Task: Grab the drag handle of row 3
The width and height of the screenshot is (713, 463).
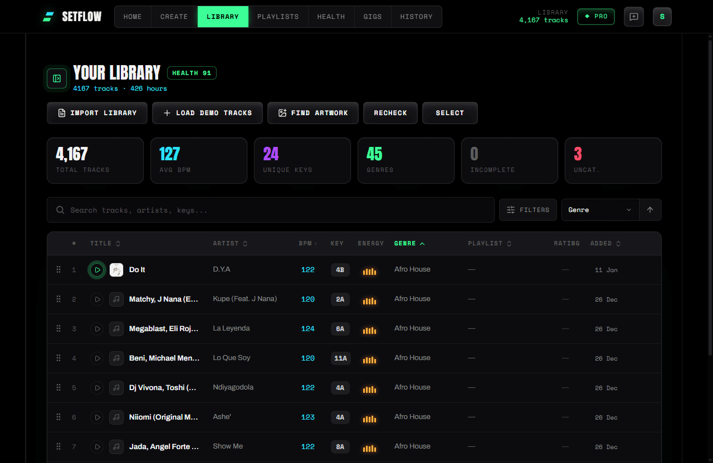Action: (58, 329)
